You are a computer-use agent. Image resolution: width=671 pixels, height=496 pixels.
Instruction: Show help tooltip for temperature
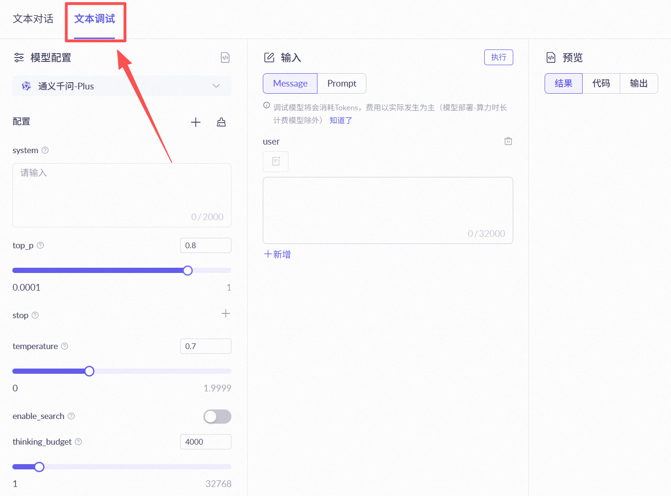65,346
